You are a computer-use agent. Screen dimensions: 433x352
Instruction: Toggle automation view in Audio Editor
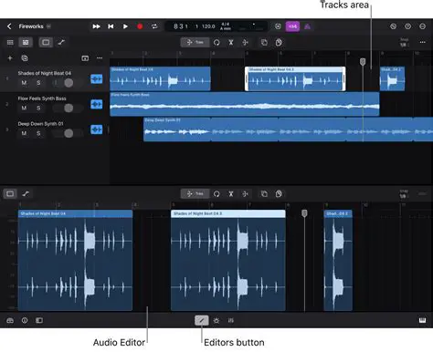[26, 193]
